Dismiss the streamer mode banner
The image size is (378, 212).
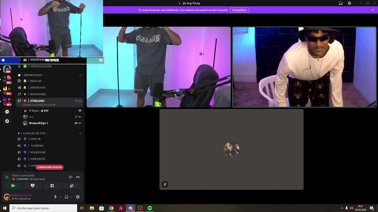(x=373, y=10)
